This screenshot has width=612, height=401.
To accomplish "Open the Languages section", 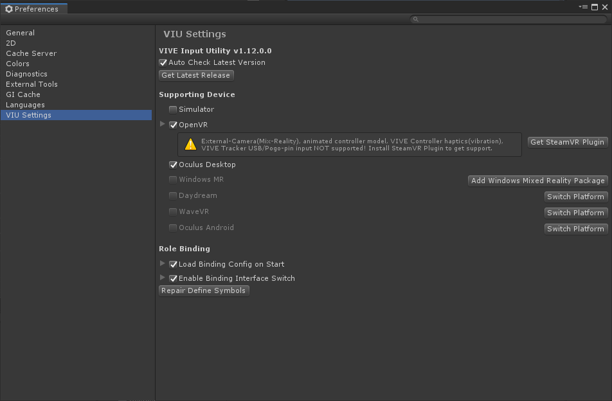I will pyautogui.click(x=76, y=105).
